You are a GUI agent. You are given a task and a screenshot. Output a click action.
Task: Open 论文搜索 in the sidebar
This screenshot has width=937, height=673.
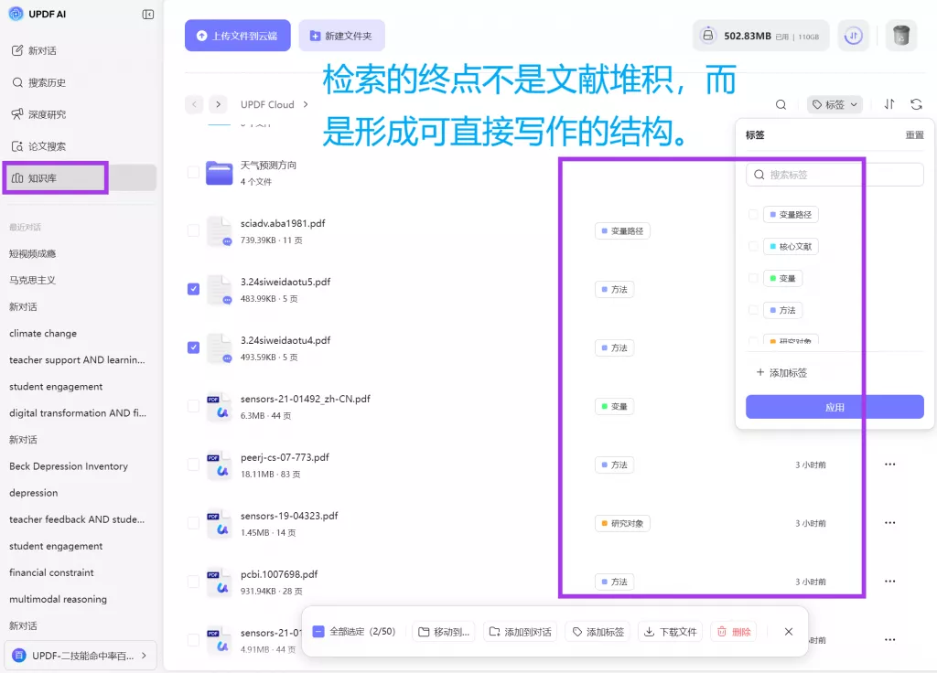coord(55,144)
